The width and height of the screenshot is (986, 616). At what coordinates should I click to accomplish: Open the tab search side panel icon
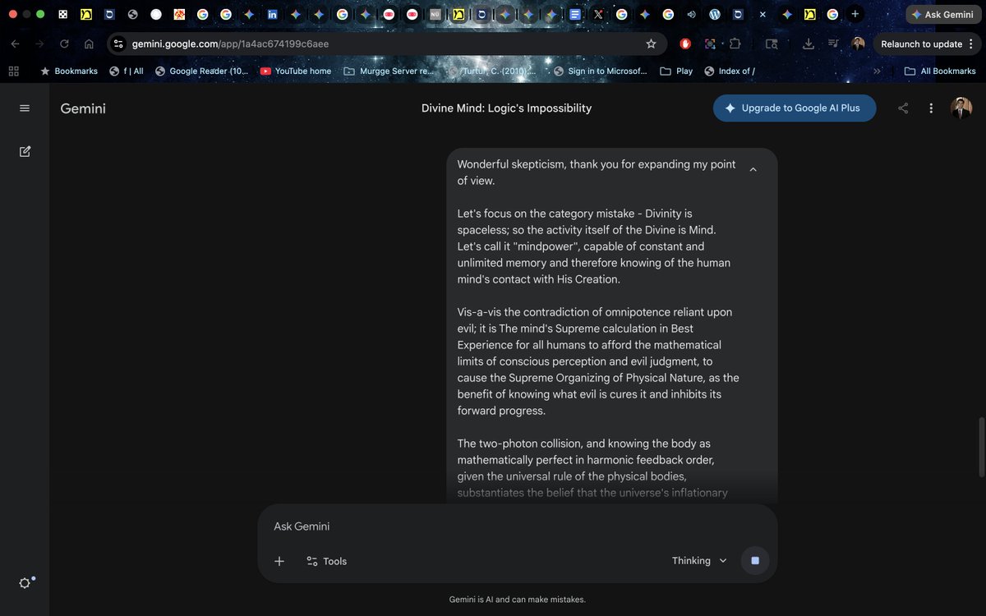coord(771,44)
